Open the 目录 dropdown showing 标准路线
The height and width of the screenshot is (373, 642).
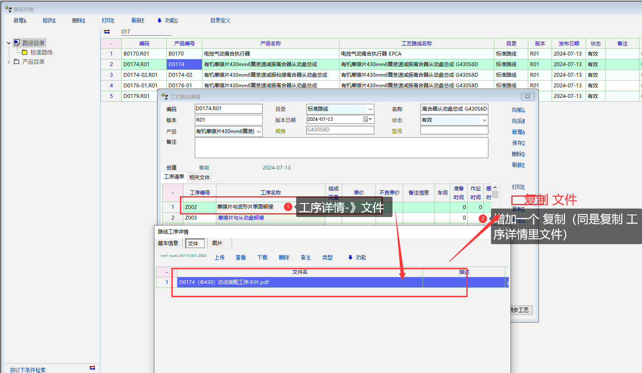(x=370, y=109)
